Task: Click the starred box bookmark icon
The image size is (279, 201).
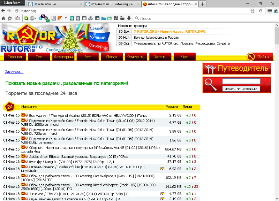Action: (x=97, y=18)
